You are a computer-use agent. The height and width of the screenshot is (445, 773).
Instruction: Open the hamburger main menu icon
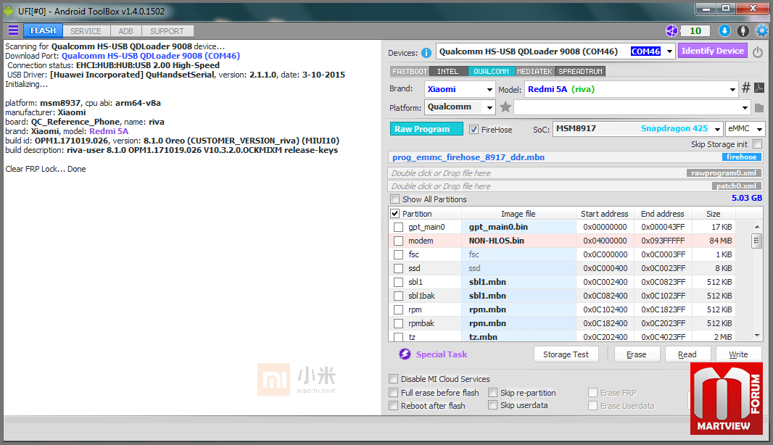coord(13,30)
